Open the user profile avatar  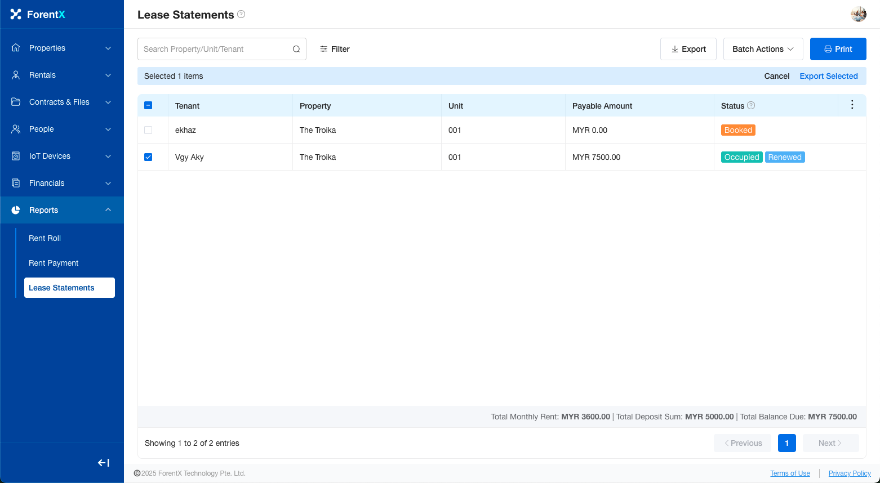(x=858, y=14)
